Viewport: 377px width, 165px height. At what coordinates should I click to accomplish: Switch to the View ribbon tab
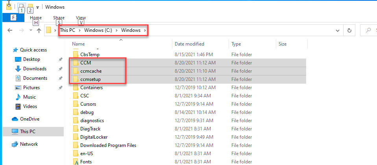(81, 18)
